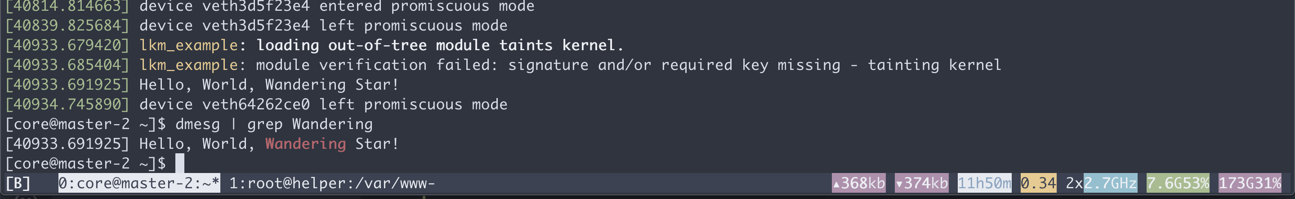Click the 7.6G53% memory usage indicator
Viewport: 1295px width, 199px height.
1177,183
